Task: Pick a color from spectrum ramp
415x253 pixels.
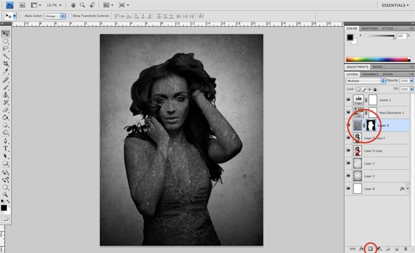Action: (378, 60)
